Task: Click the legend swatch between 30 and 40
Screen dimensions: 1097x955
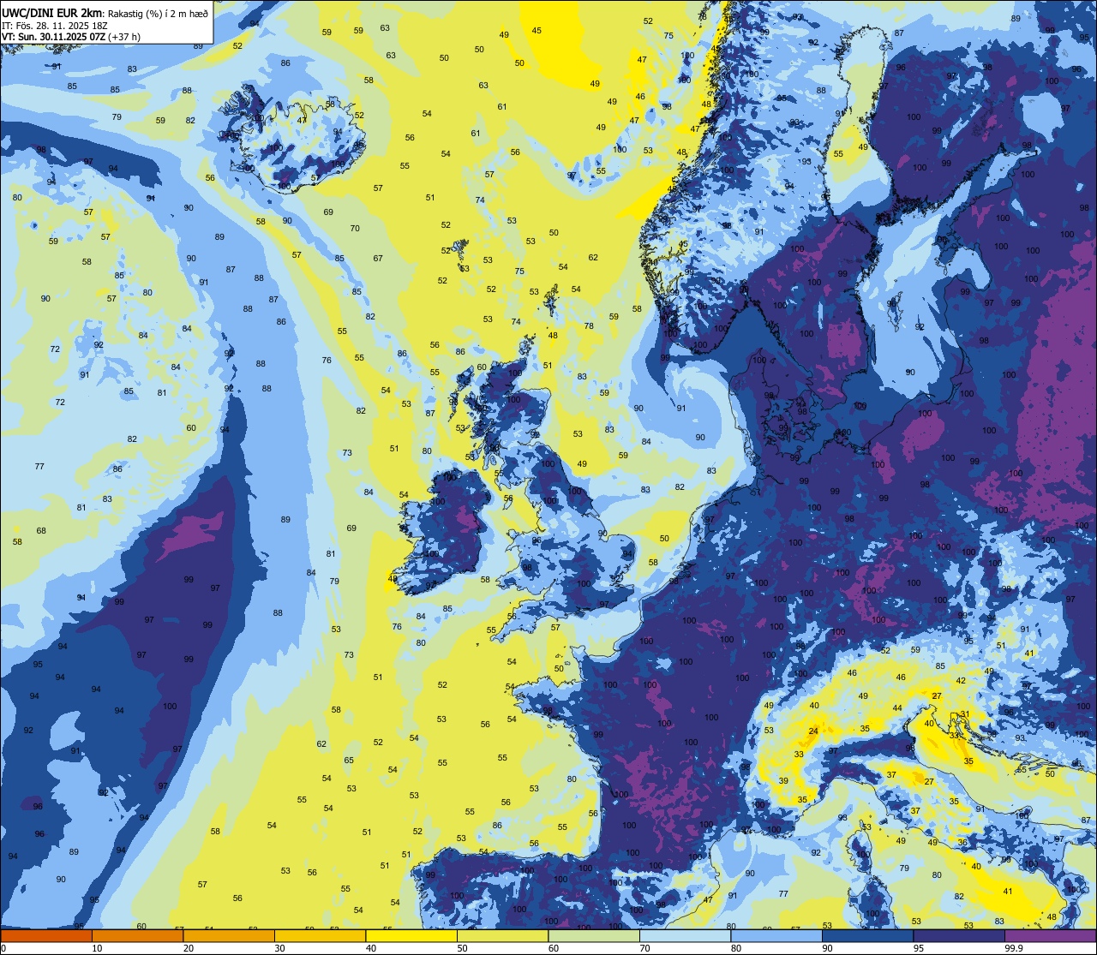Action: click(x=320, y=935)
